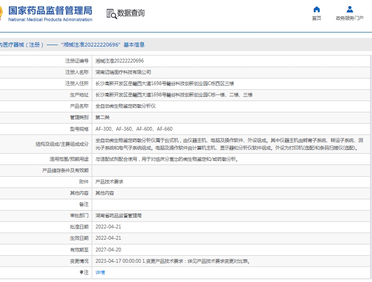
Task: Click the 国家药品监督管理局 logo
Action: pos(50,11)
